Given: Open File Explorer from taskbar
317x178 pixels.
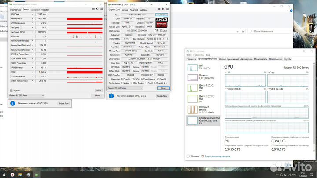Looking at the screenshot, I should click(x=20, y=174).
